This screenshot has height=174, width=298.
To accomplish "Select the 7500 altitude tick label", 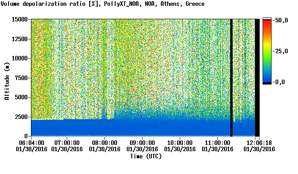I will [22, 78].
